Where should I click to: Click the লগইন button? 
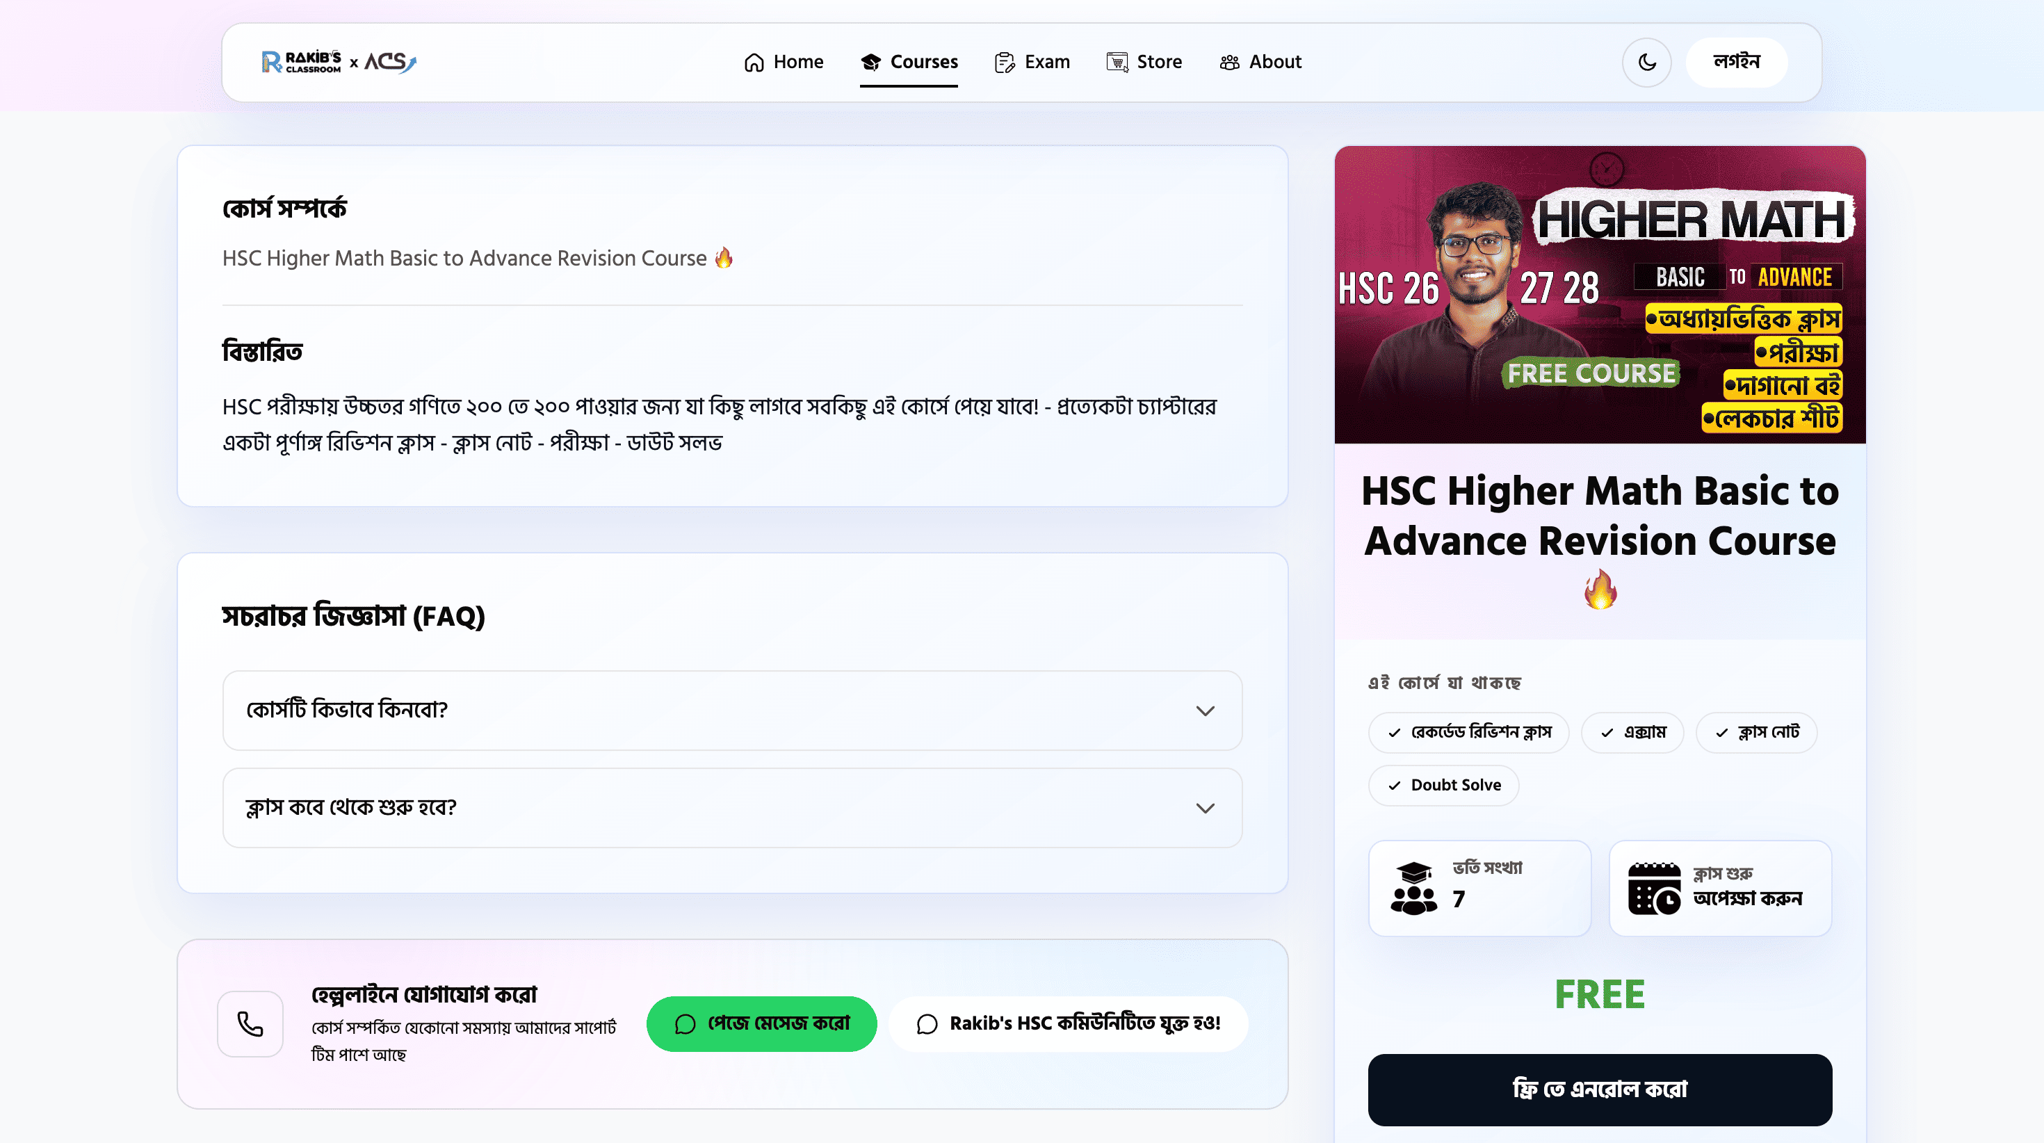pyautogui.click(x=1736, y=62)
